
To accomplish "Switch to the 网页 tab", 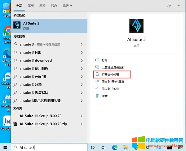I will [54, 6].
